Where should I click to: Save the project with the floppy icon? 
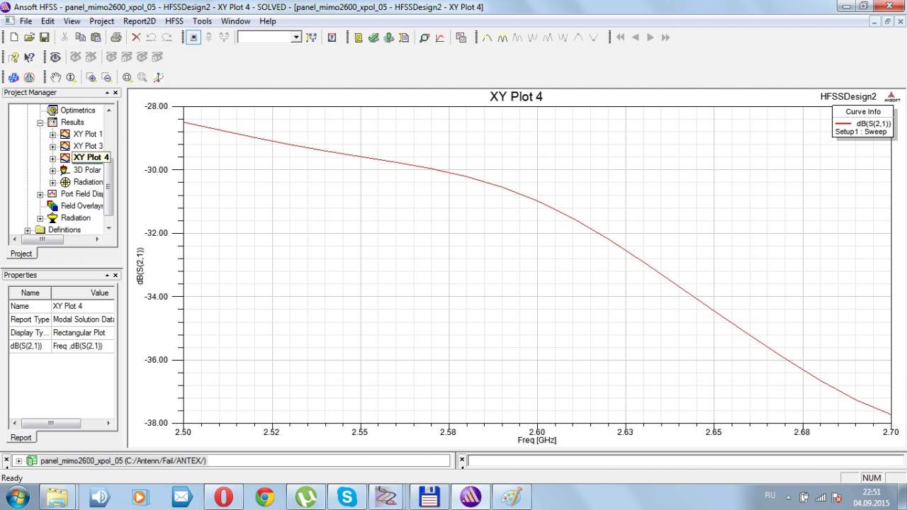pyautogui.click(x=44, y=37)
